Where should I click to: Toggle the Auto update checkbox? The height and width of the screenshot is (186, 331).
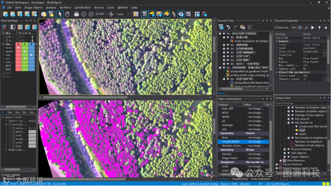click(2, 175)
